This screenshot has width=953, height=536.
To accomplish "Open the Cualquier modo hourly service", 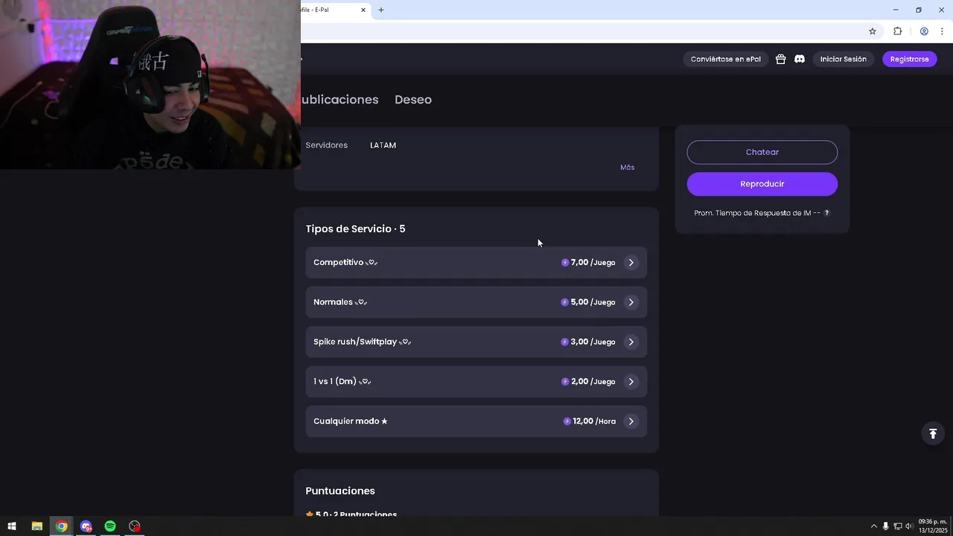I will point(476,421).
